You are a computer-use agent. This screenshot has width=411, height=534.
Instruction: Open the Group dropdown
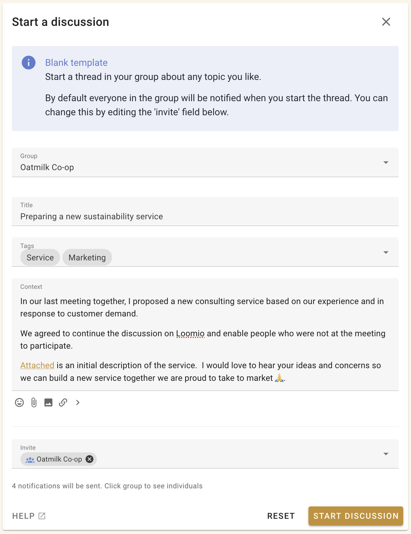386,162
